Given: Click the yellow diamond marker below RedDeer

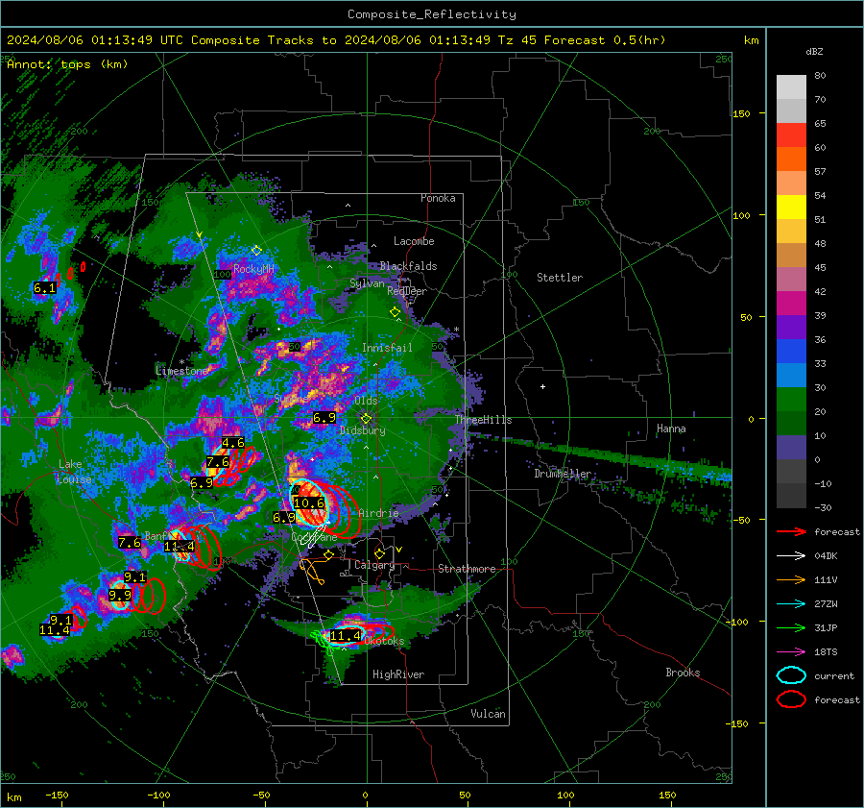Looking at the screenshot, I should pyautogui.click(x=395, y=312).
